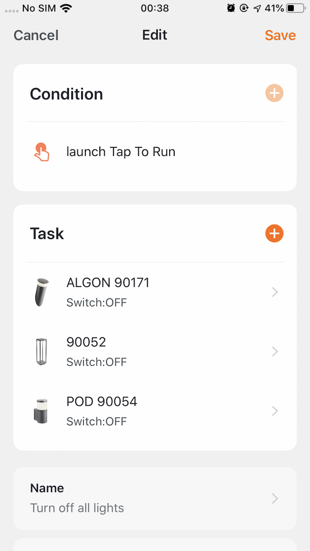
Task: Expand POD 90054 task chevron
Action: coord(275,411)
